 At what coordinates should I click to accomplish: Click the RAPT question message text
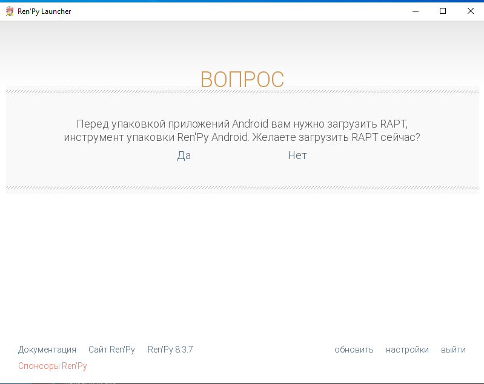click(242, 131)
